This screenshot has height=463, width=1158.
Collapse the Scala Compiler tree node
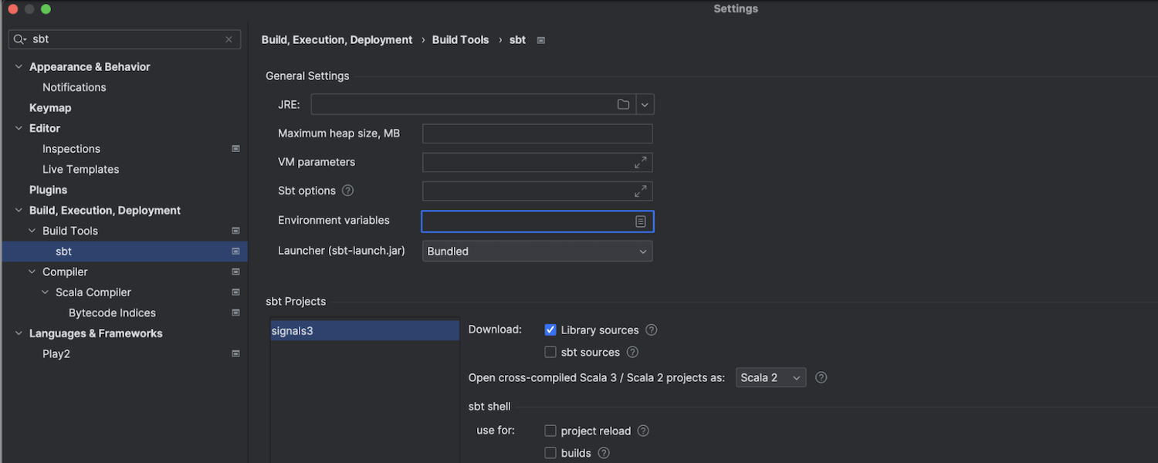pos(46,292)
